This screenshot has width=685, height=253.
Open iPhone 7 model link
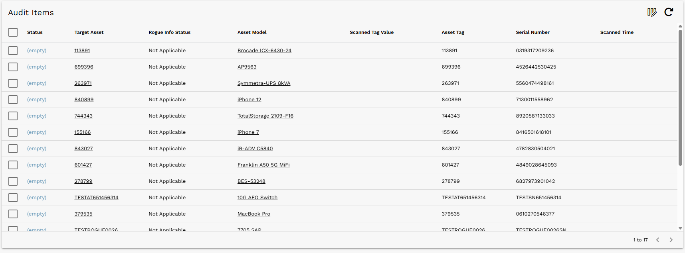click(248, 132)
